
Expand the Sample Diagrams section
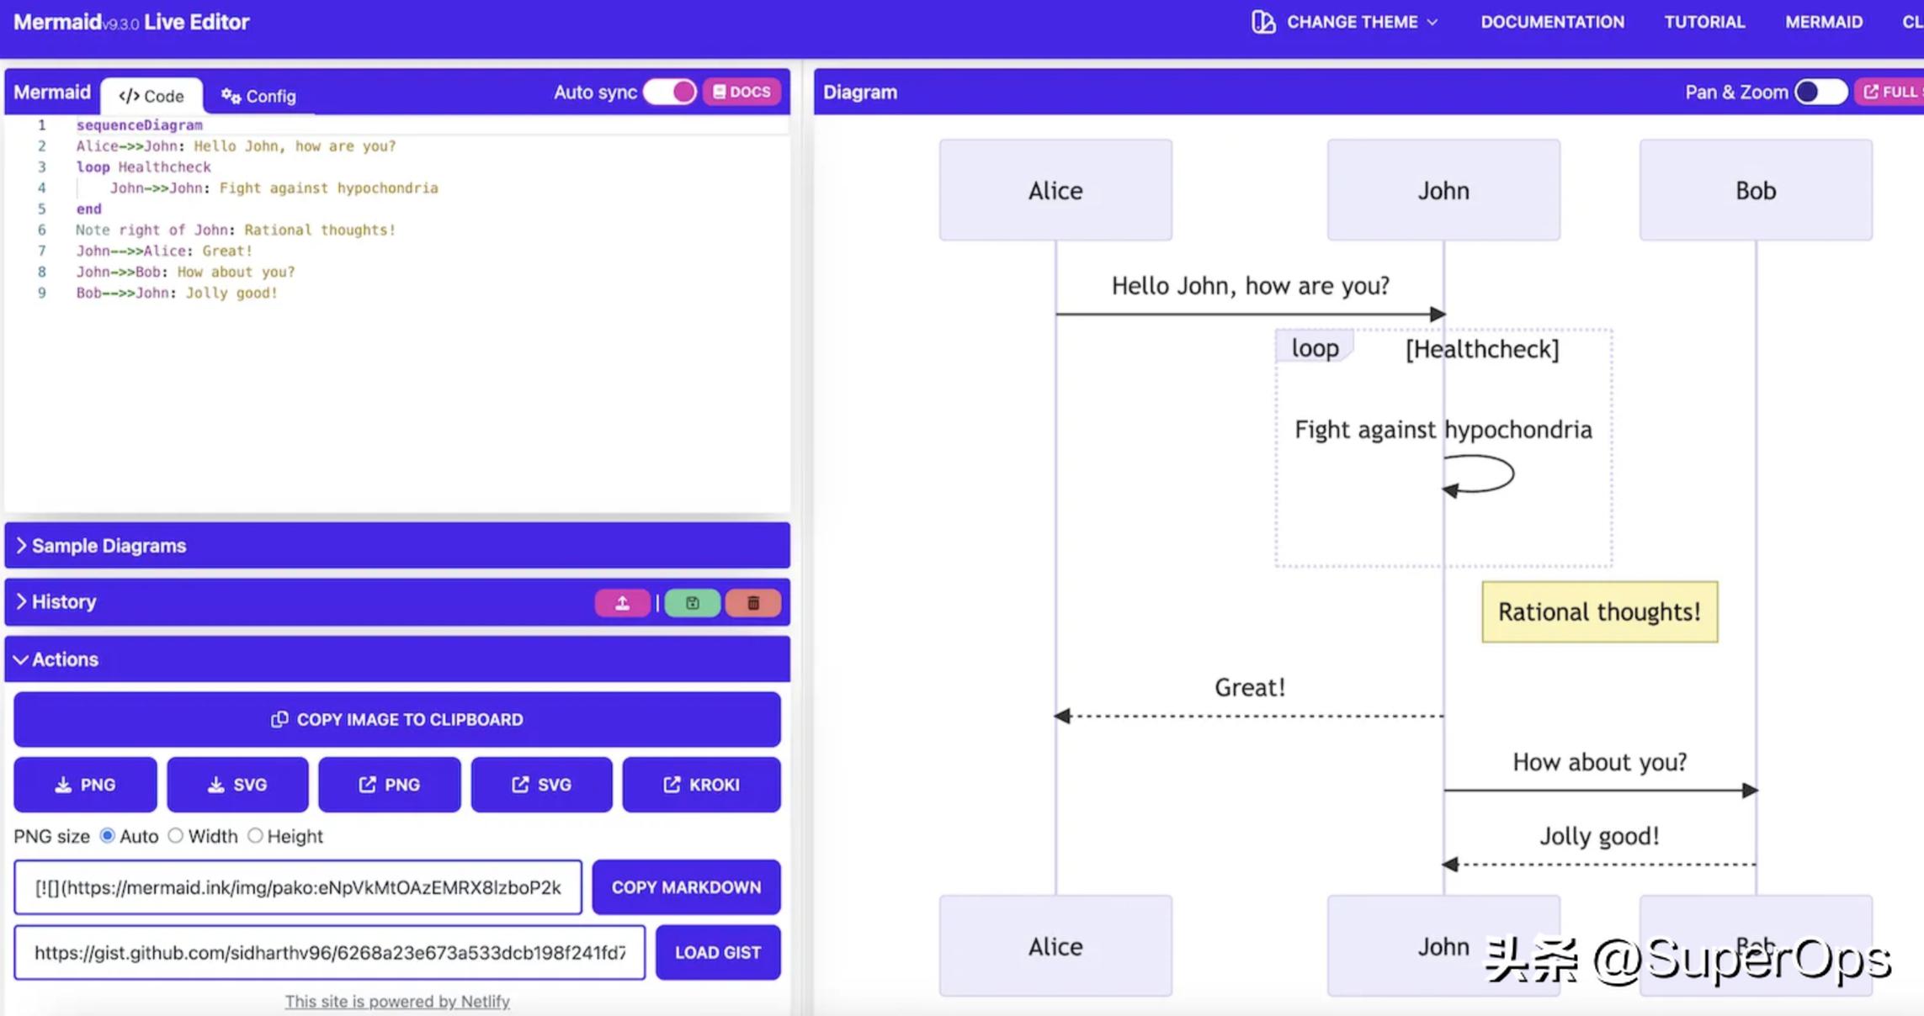tap(109, 546)
